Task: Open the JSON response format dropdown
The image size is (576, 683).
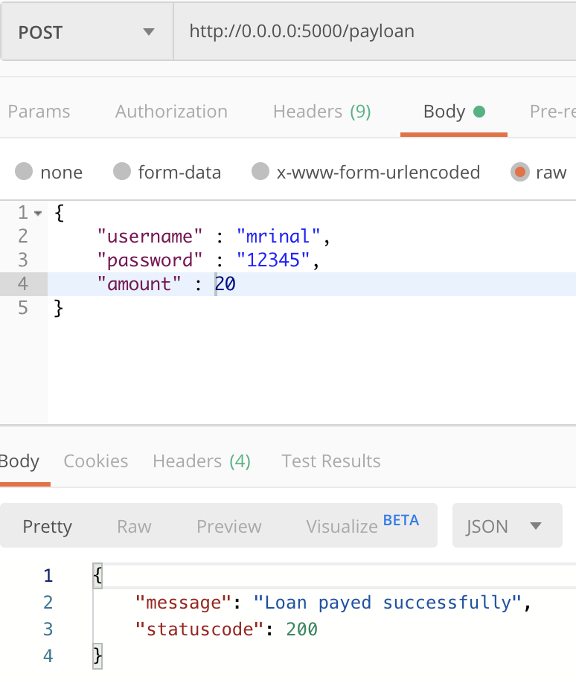Action: 507,525
